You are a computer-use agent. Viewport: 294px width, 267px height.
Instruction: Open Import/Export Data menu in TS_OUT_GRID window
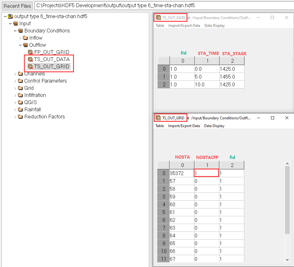(184, 126)
